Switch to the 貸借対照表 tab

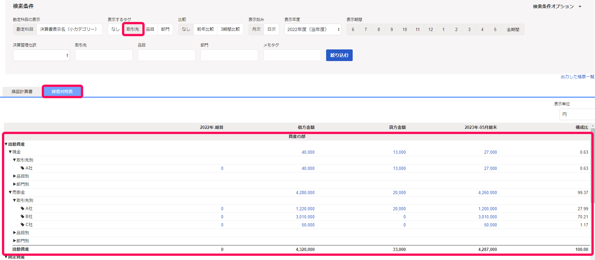62,92
